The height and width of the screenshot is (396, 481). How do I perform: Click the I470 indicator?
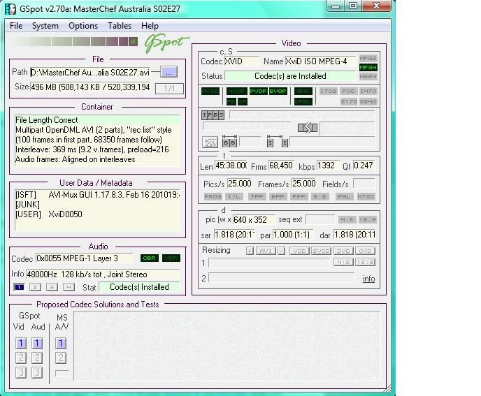pyautogui.click(x=368, y=91)
